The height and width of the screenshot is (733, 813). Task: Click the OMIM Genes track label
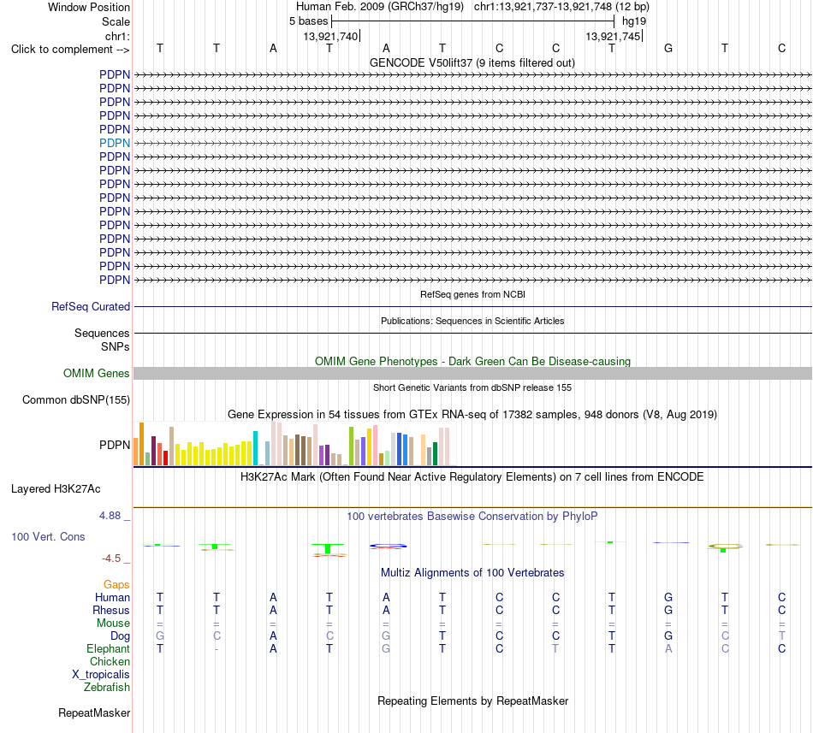pos(97,373)
